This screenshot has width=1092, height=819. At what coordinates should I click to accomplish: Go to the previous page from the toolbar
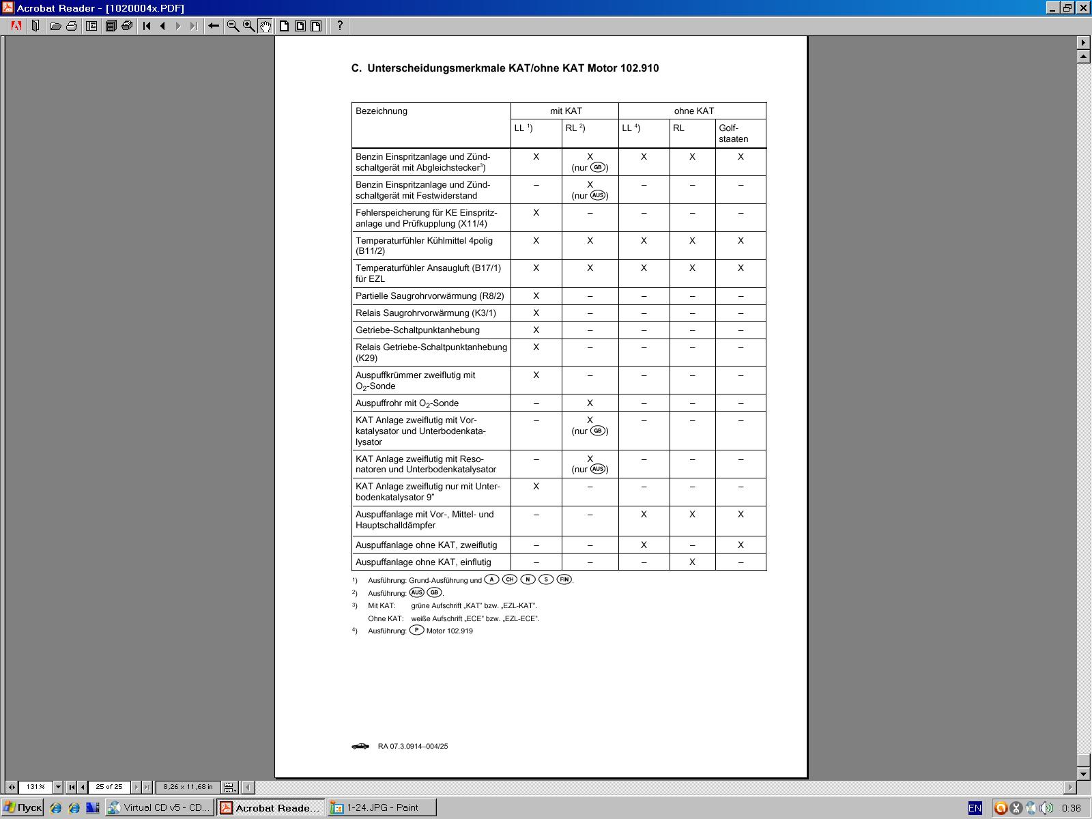pos(162,26)
